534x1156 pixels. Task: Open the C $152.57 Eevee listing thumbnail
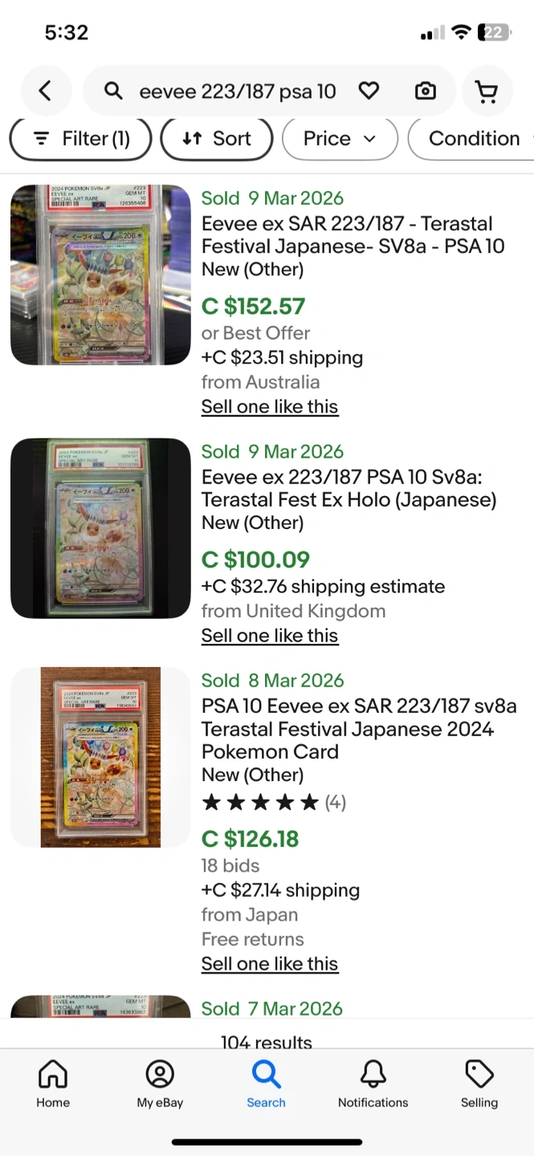click(x=100, y=275)
